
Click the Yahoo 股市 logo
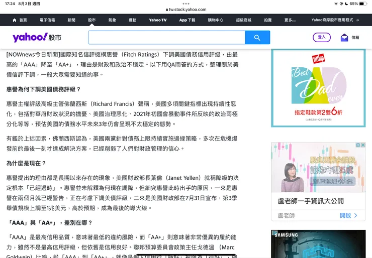click(x=37, y=38)
